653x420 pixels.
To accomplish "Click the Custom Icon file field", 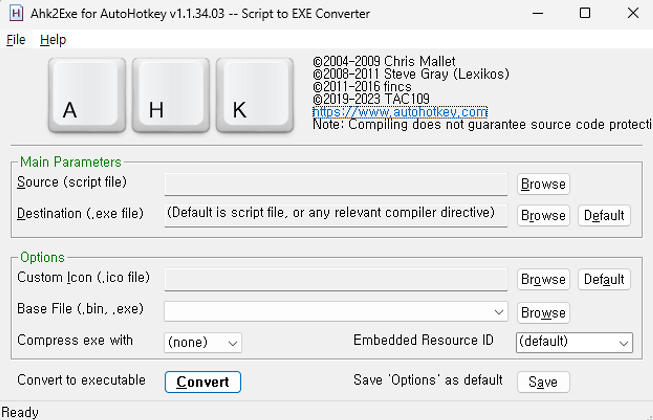I will [336, 279].
